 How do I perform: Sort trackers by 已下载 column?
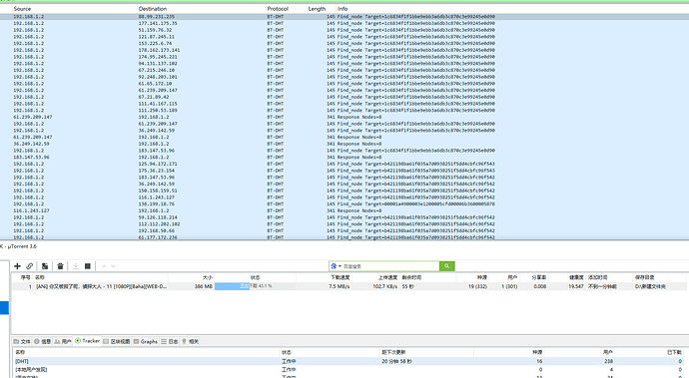(674, 352)
